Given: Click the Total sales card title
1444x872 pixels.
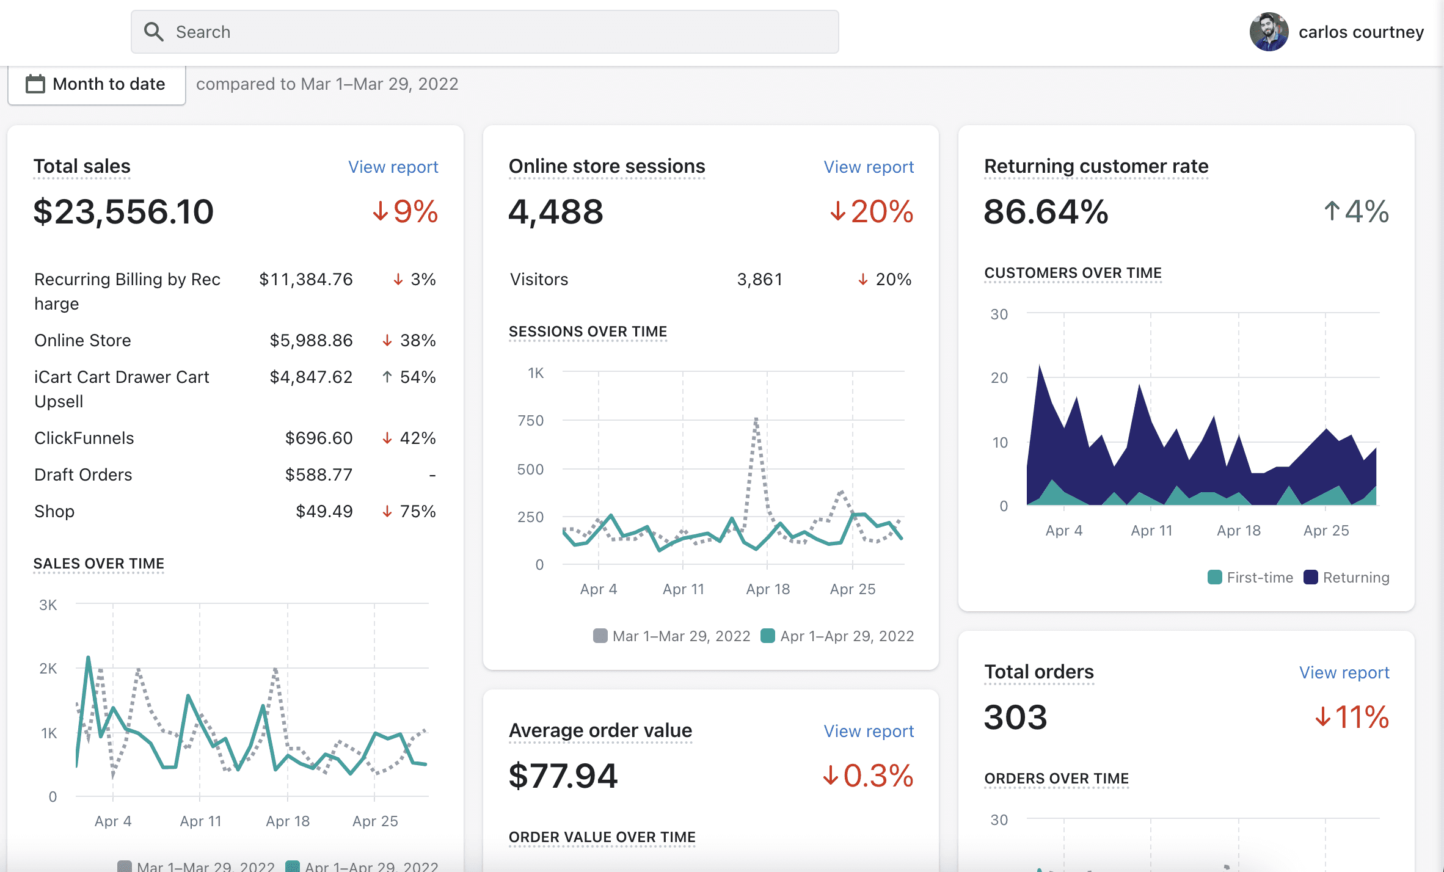Looking at the screenshot, I should (82, 166).
